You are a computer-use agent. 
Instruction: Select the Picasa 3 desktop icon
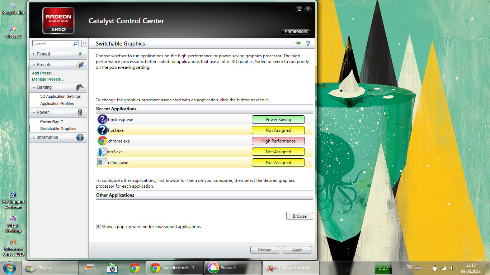(x=13, y=32)
